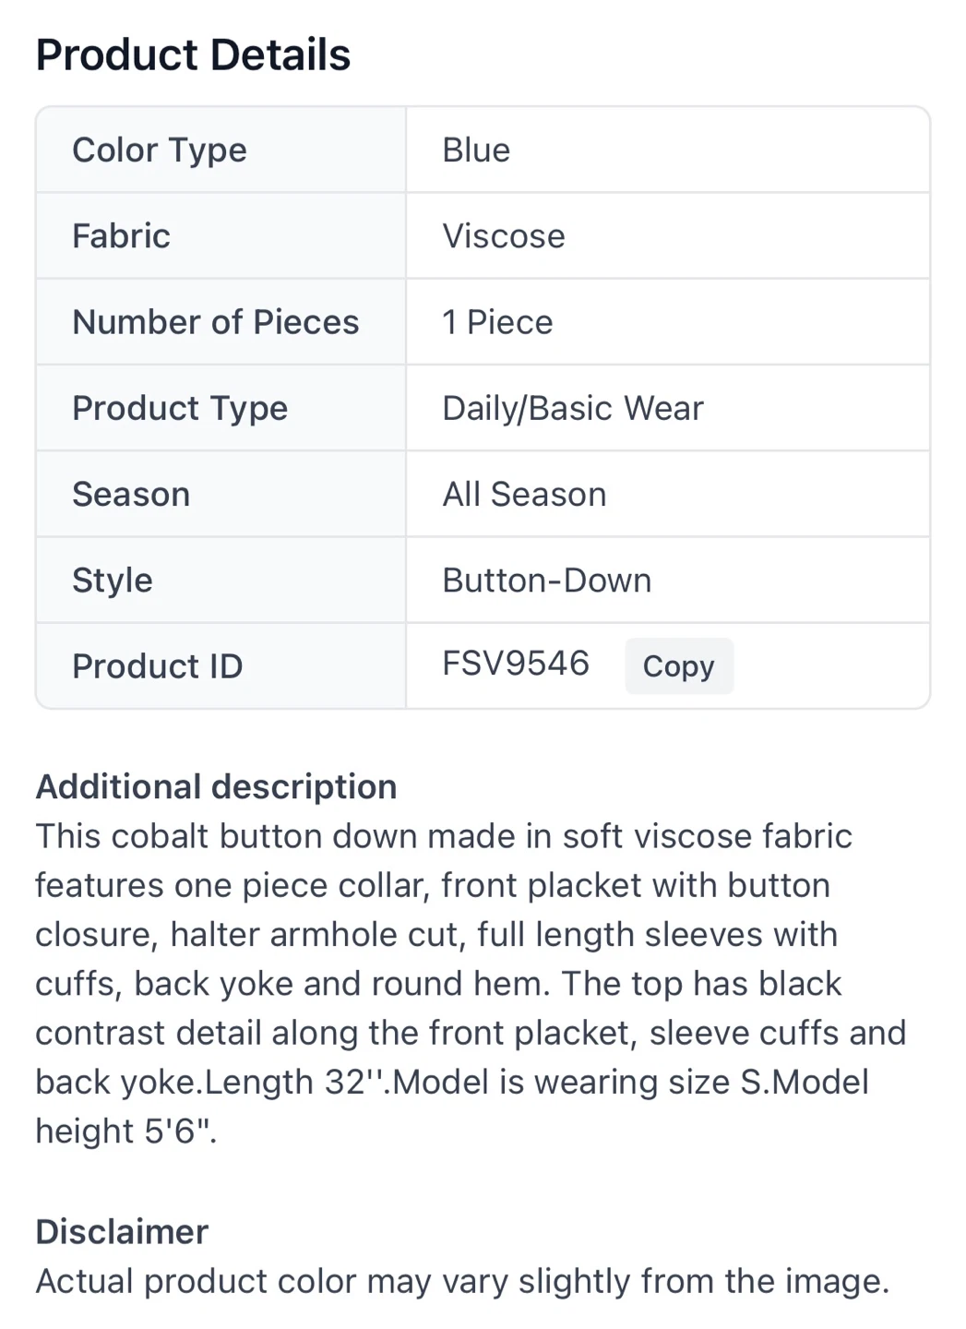Click the Viscose fabric value
966x1329 pixels.
pyautogui.click(x=504, y=235)
